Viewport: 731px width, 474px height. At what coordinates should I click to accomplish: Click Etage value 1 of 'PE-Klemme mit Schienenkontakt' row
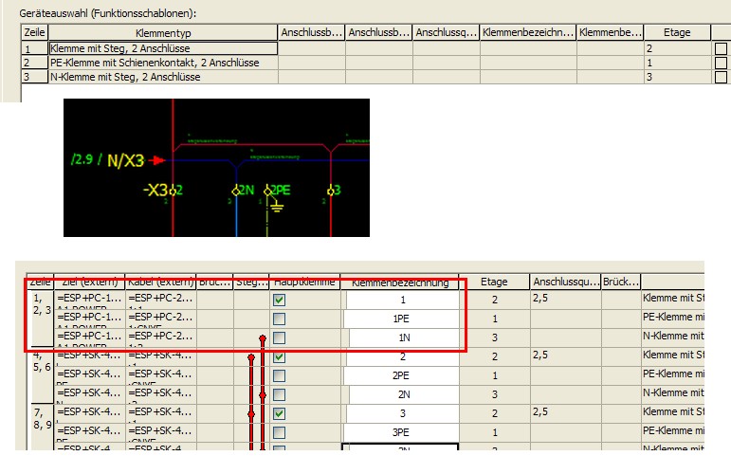click(x=677, y=63)
